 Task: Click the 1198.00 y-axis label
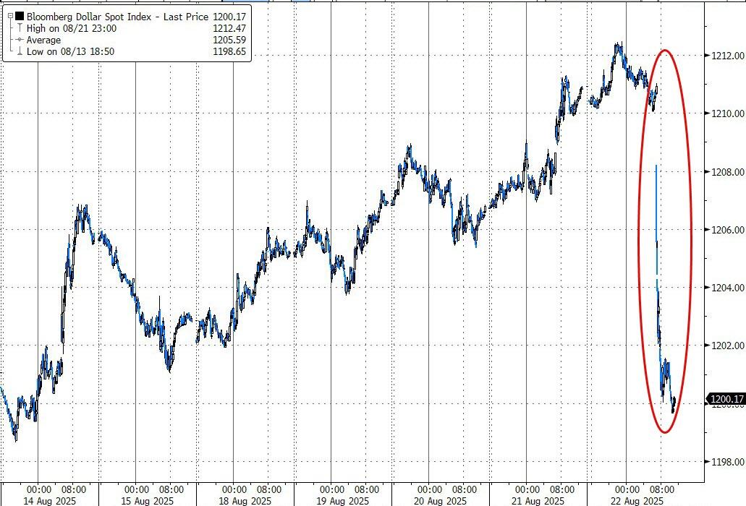tap(726, 462)
